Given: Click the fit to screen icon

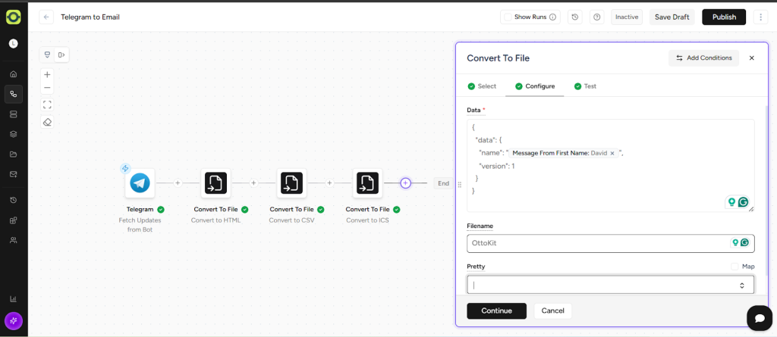Looking at the screenshot, I should click(47, 105).
